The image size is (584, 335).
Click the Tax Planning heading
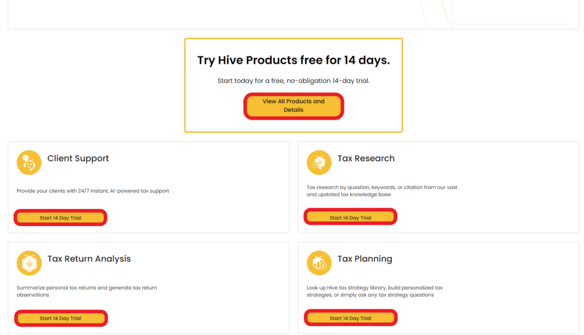364,259
